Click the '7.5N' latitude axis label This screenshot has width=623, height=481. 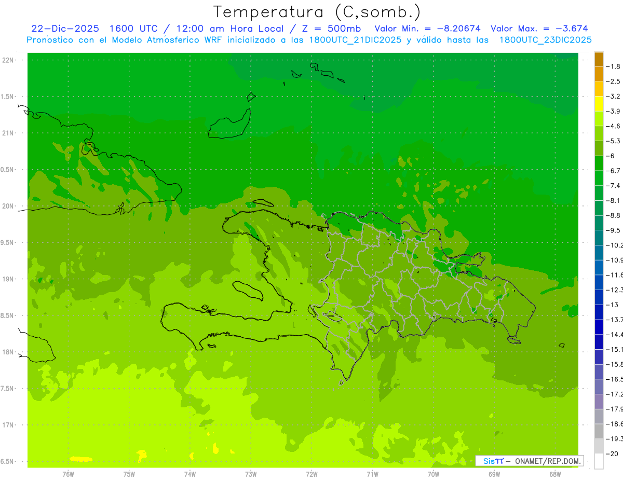tap(7, 388)
